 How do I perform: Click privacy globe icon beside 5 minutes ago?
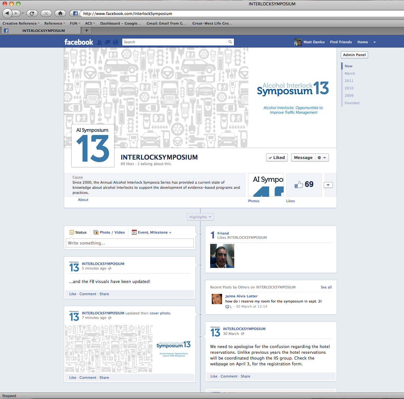(x=110, y=269)
